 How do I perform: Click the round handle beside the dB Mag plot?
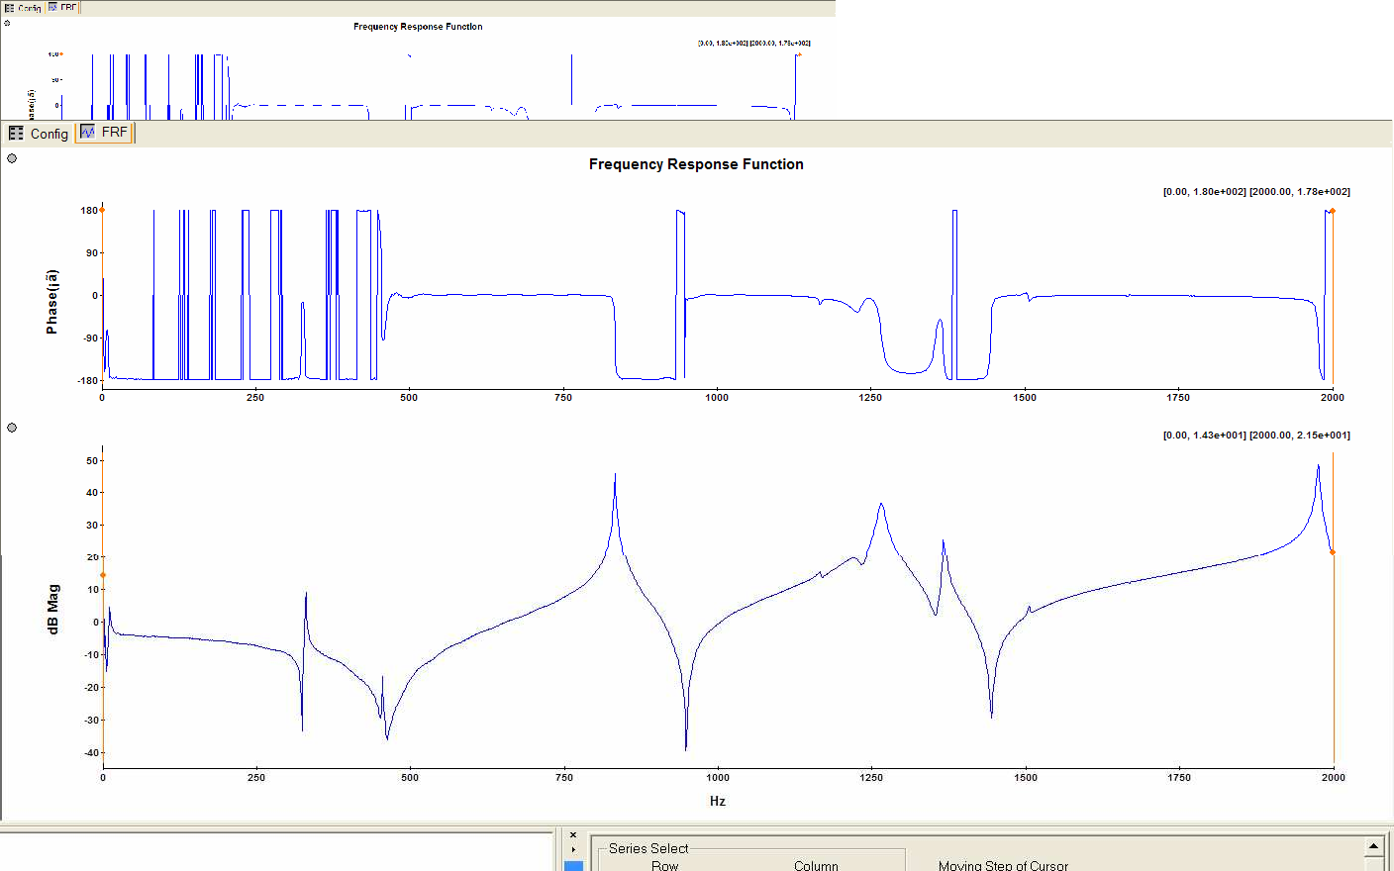12,428
